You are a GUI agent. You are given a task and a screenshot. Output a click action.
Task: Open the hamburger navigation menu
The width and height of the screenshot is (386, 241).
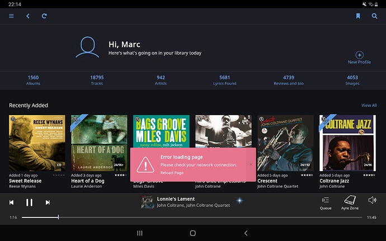[11, 16]
